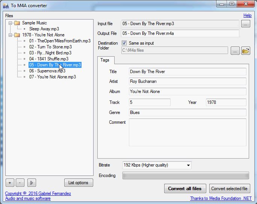Image resolution: width=257 pixels, height=204 pixels.
Task: Browse destination folder with ellipsis button
Action: tap(235, 51)
